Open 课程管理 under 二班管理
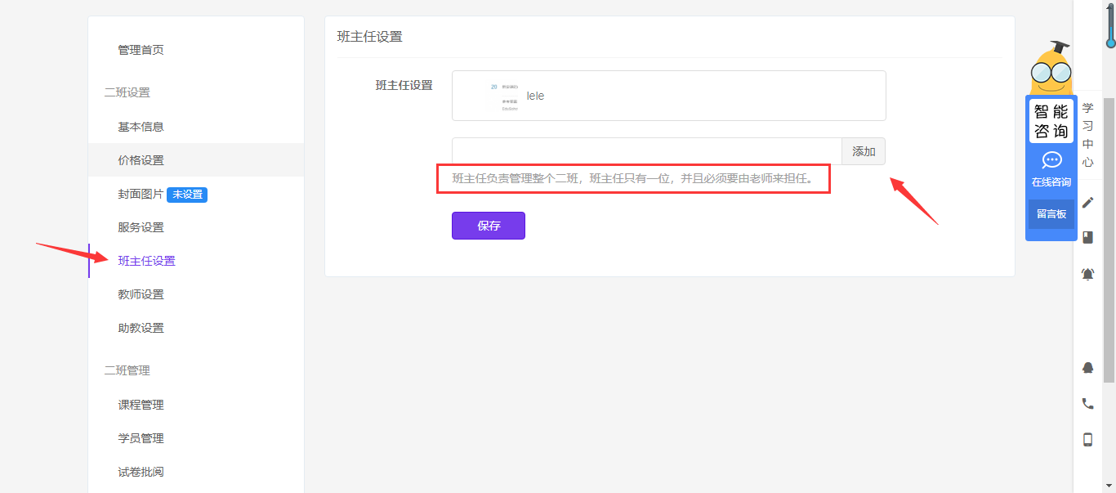This screenshot has width=1116, height=493. pos(141,405)
